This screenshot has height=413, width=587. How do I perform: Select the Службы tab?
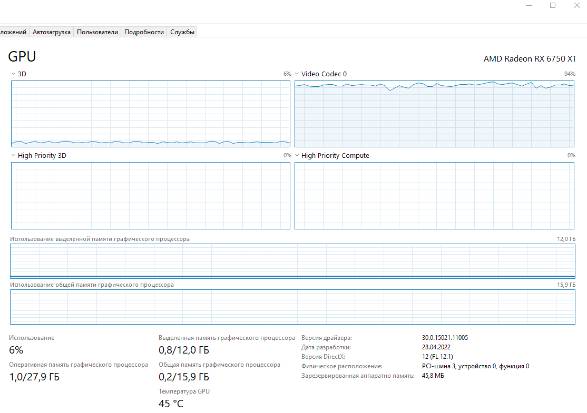(x=182, y=32)
